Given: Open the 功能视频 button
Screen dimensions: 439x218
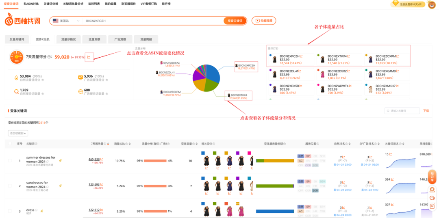Looking at the screenshot, I should click(264, 21).
